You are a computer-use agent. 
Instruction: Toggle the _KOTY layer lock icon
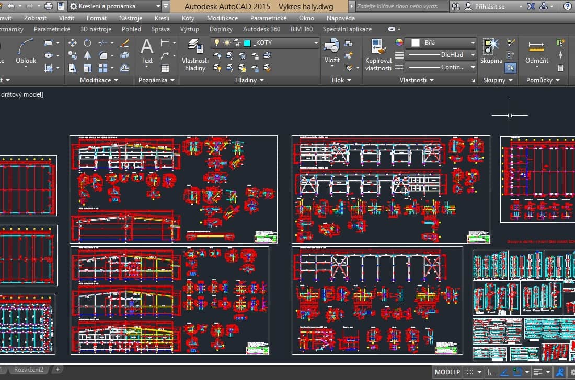click(237, 43)
